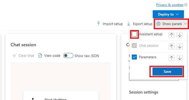Click the download arrow icon of Export setup
Viewport: 189px width, 100px height.
click(129, 24)
